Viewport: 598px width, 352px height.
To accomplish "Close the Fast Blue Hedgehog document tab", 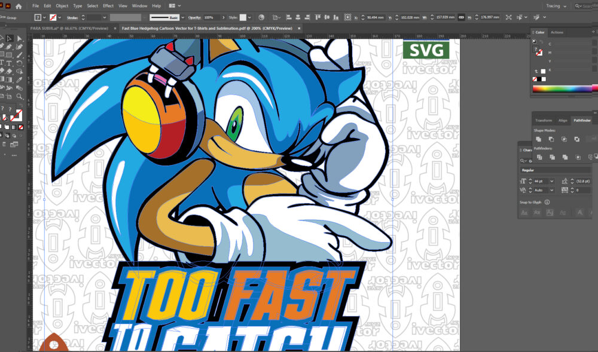I will [x=299, y=28].
